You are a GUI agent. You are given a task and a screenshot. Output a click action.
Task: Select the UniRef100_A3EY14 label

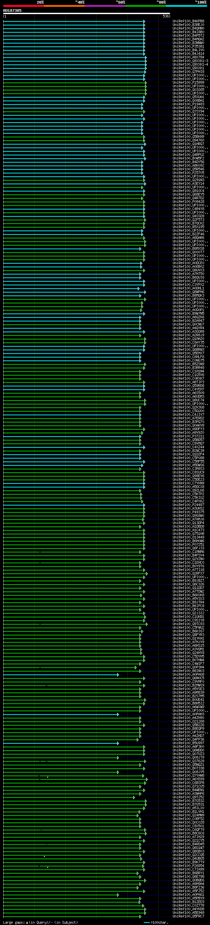click(x=188, y=183)
